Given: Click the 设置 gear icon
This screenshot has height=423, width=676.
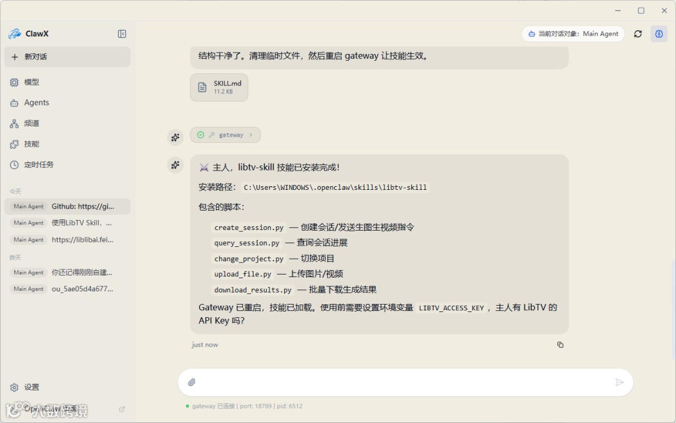Looking at the screenshot, I should click(x=14, y=387).
